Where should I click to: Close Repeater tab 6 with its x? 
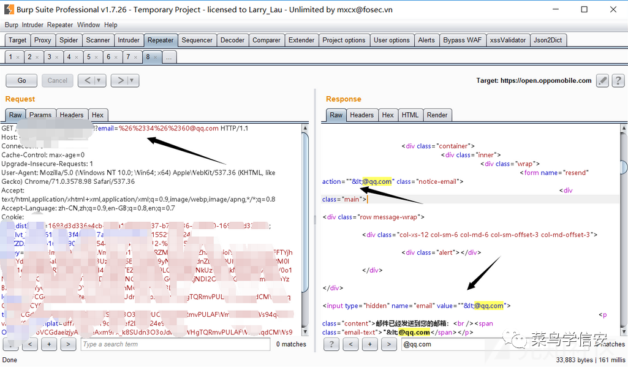click(x=116, y=58)
